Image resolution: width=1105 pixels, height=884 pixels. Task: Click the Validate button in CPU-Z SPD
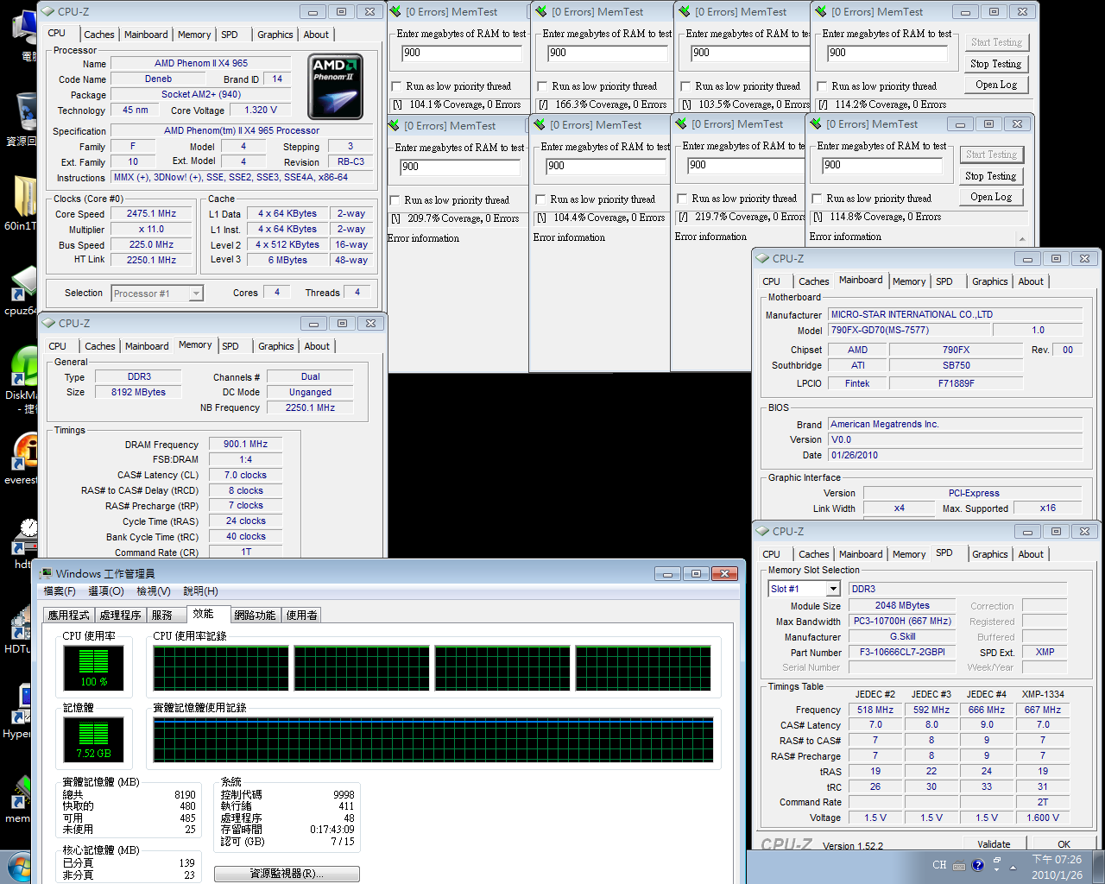(x=994, y=844)
